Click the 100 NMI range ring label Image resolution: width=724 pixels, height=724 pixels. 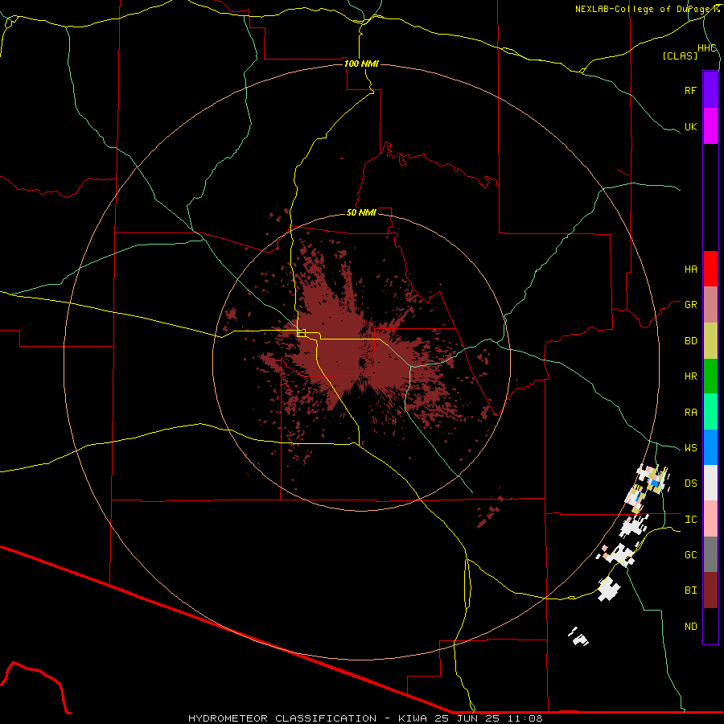[361, 64]
